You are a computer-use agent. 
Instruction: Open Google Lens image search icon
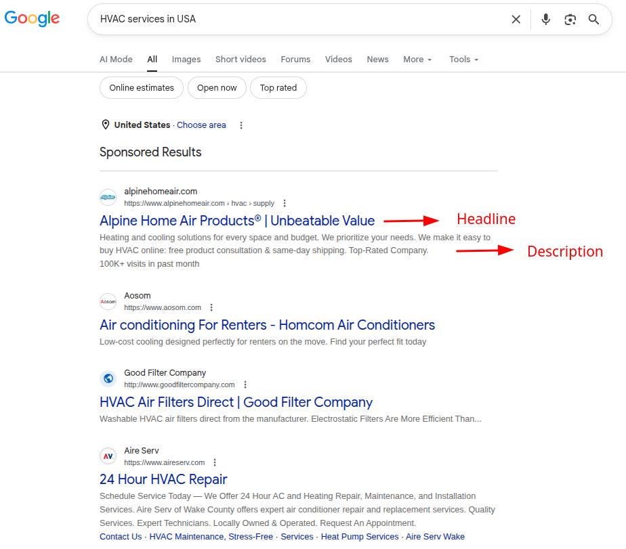pos(570,19)
